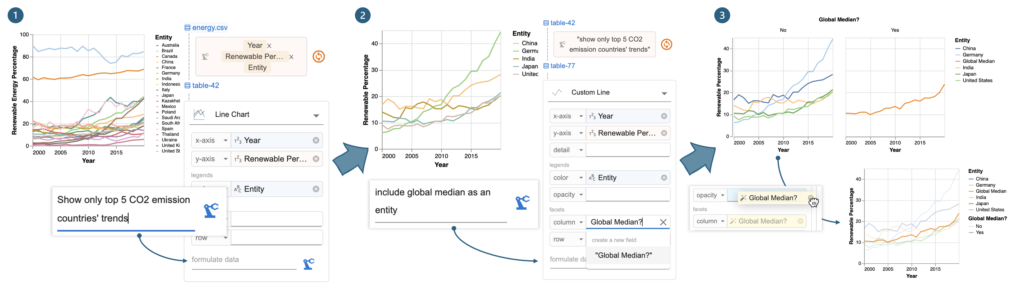
Task: Click robot arm icon beside 'include global median' prompt
Action: [522, 202]
